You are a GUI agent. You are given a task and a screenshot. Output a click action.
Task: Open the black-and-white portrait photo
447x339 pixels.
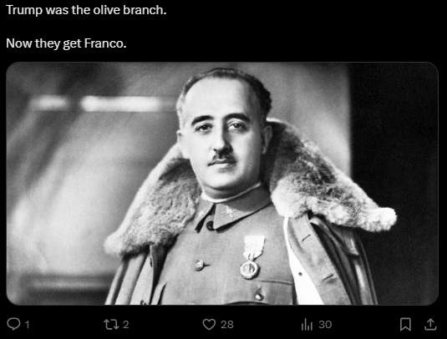222,184
